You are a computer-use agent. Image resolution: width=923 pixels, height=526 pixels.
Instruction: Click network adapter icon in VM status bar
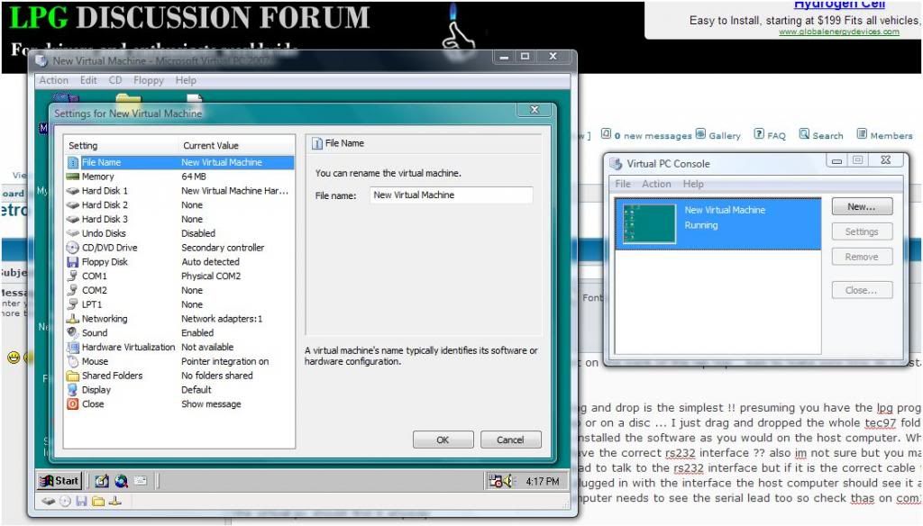click(115, 502)
